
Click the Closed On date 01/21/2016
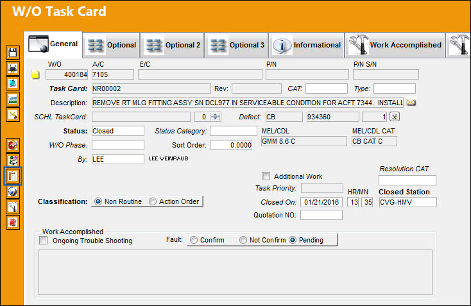321,202
